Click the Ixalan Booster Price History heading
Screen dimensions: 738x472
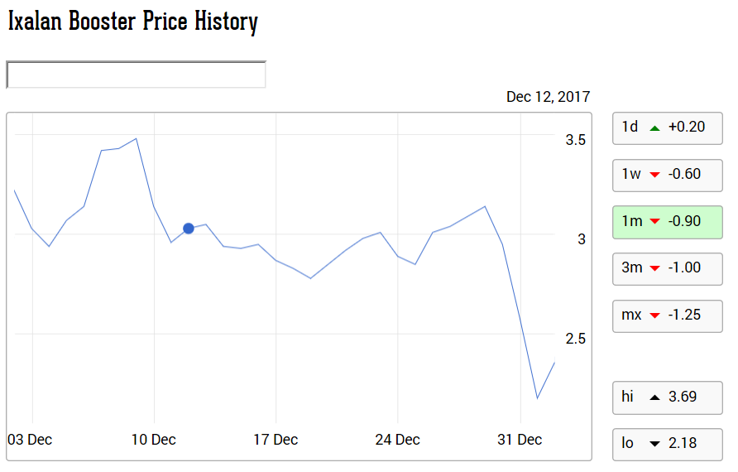click(x=133, y=22)
